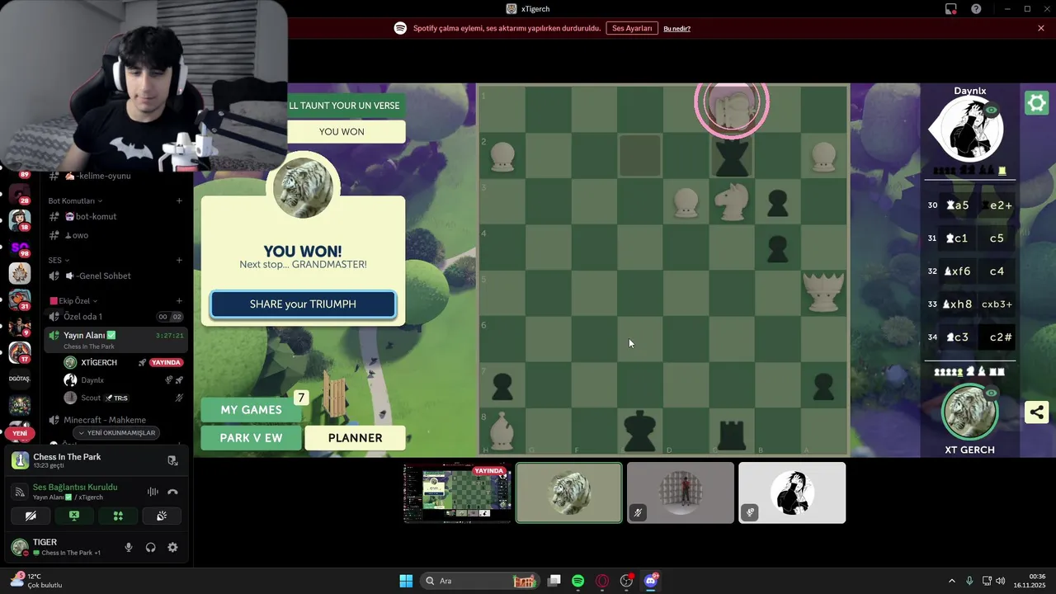The image size is (1056, 594).
Task: Open Discord help question mark icon
Action: click(x=976, y=9)
